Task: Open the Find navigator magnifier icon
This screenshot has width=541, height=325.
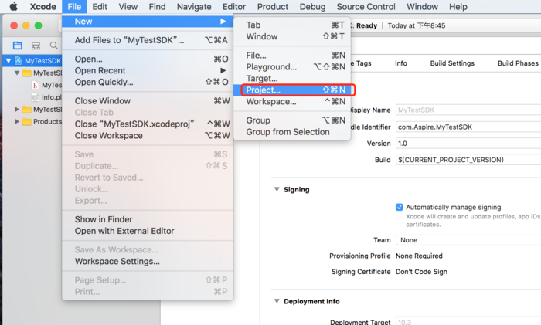Action: 53,46
